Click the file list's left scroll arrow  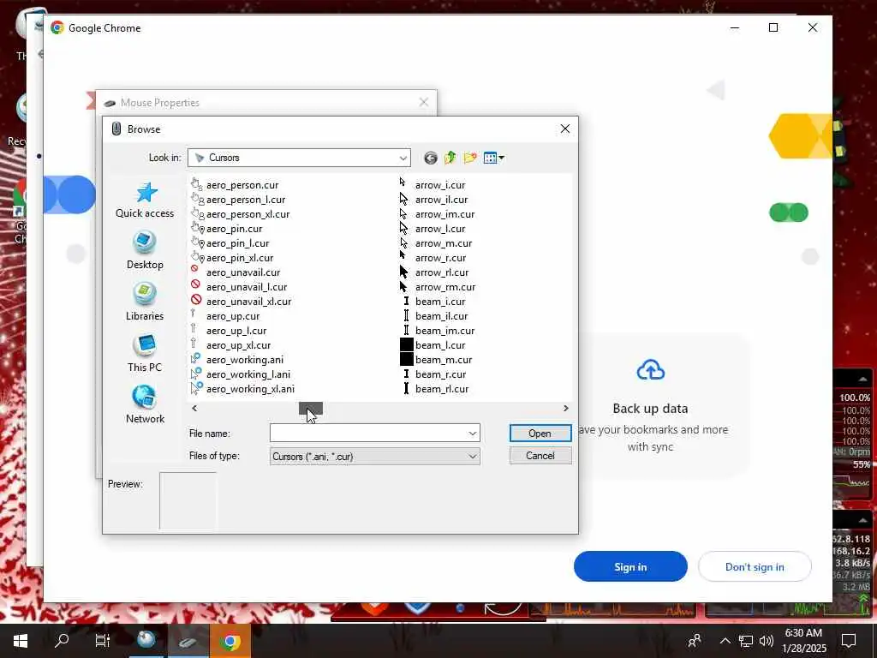(x=194, y=409)
